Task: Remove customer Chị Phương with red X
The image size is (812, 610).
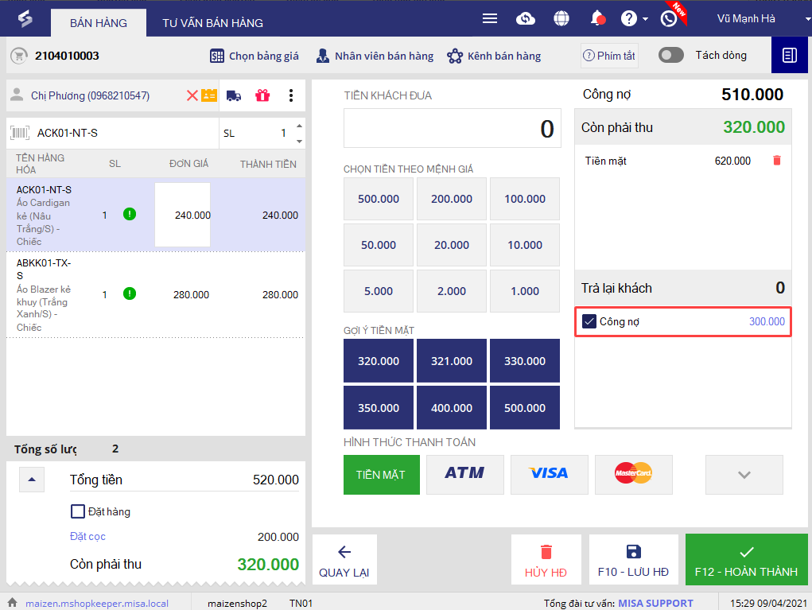Action: point(192,95)
